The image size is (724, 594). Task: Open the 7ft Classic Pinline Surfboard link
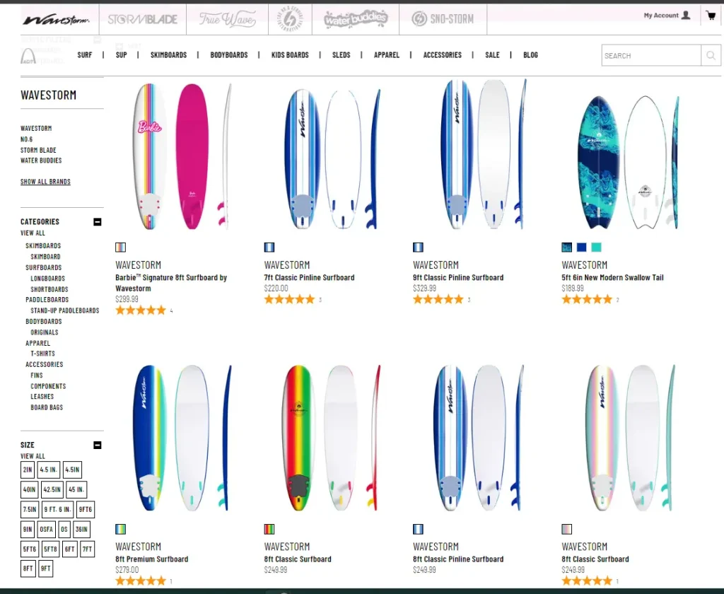click(309, 278)
